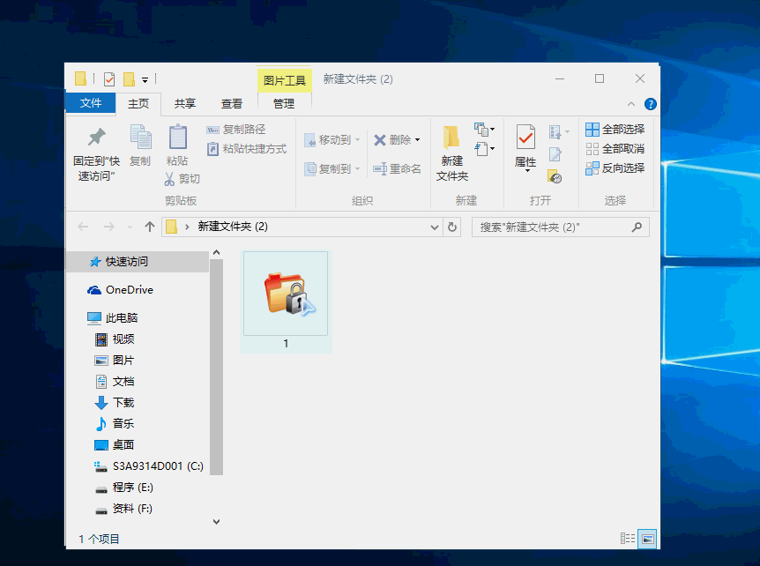Switch to thumbnail view in status bar
Image resolution: width=760 pixels, height=566 pixels.
click(648, 539)
